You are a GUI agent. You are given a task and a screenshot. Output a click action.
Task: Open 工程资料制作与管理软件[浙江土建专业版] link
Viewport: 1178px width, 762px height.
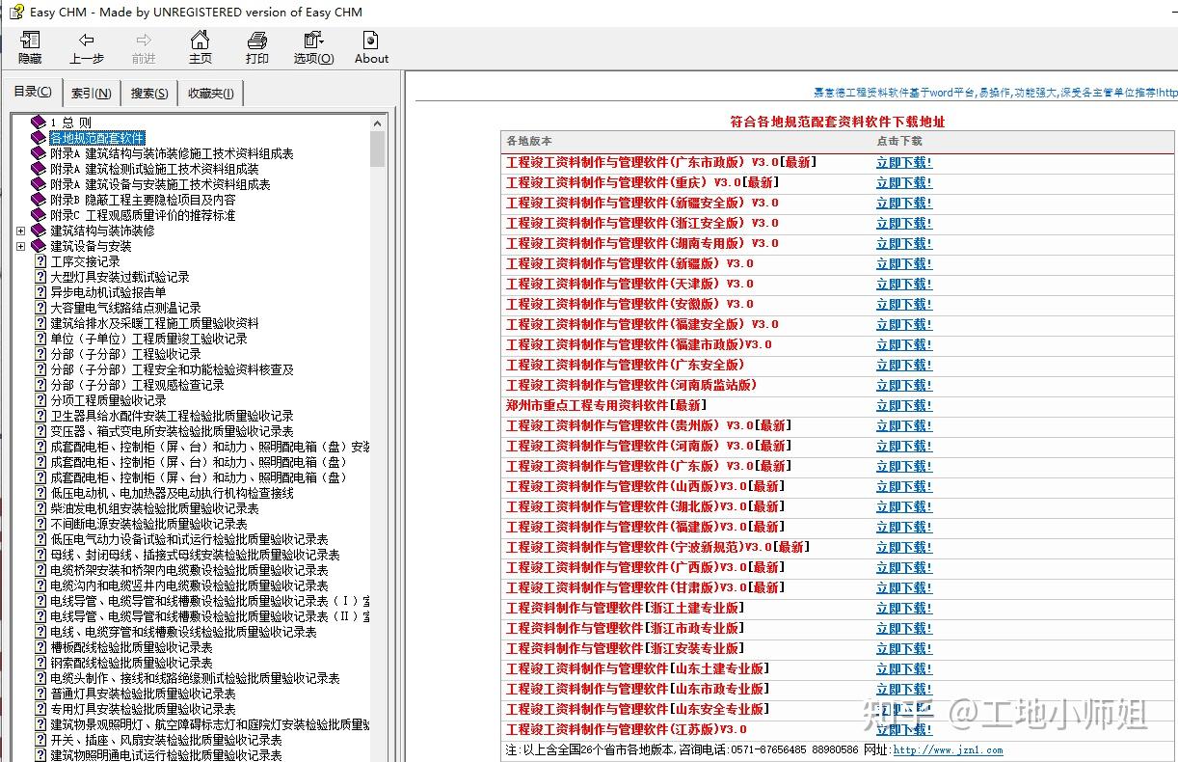point(626,608)
